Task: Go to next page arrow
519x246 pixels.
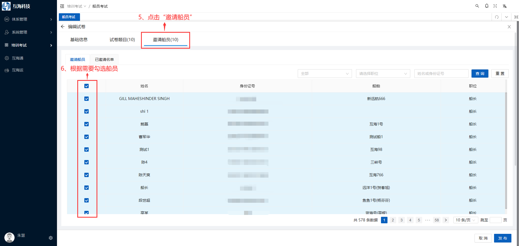Action: [446, 220]
